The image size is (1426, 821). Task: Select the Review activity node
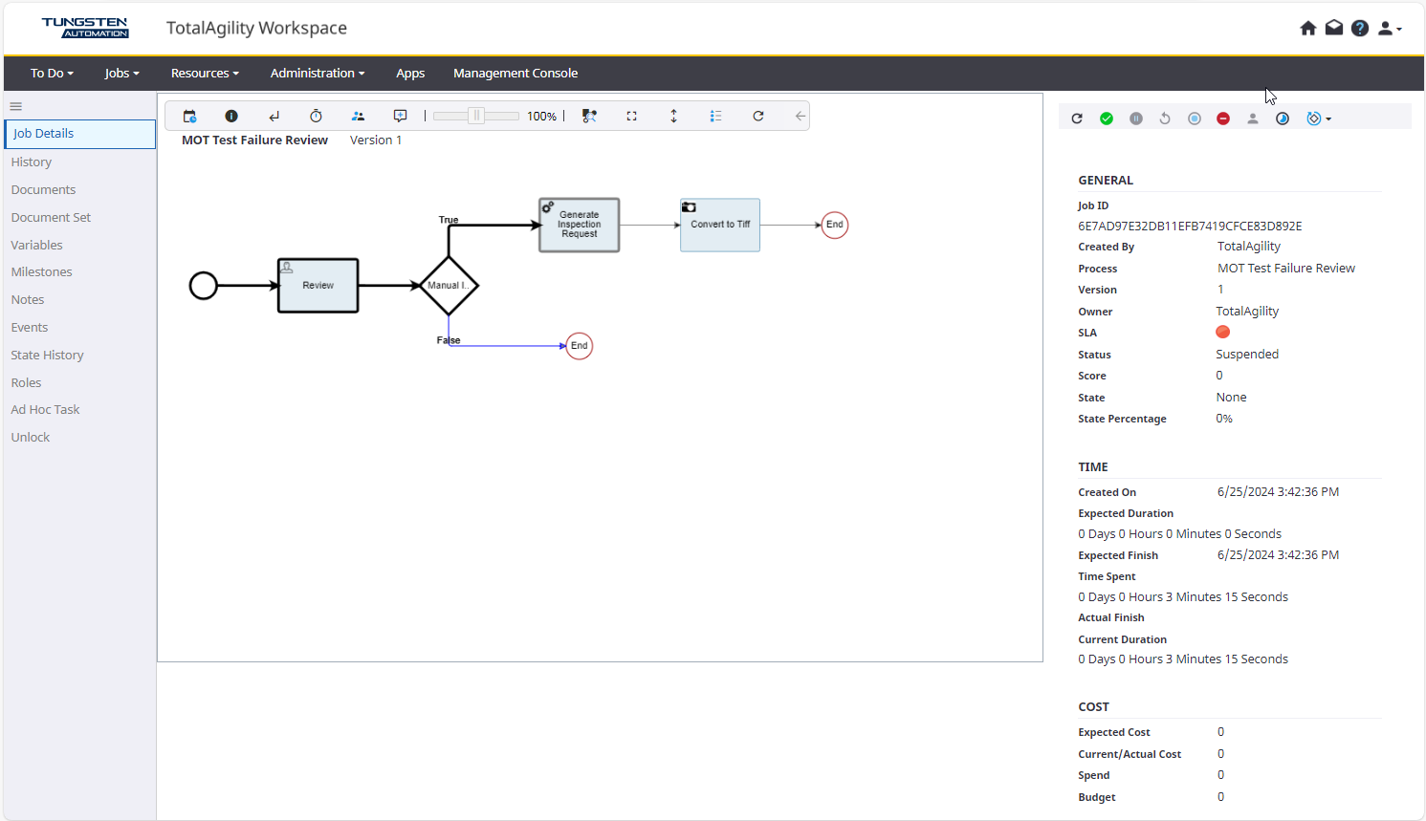pos(318,286)
